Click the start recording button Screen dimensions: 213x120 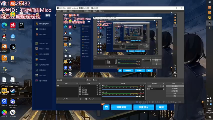175,89
